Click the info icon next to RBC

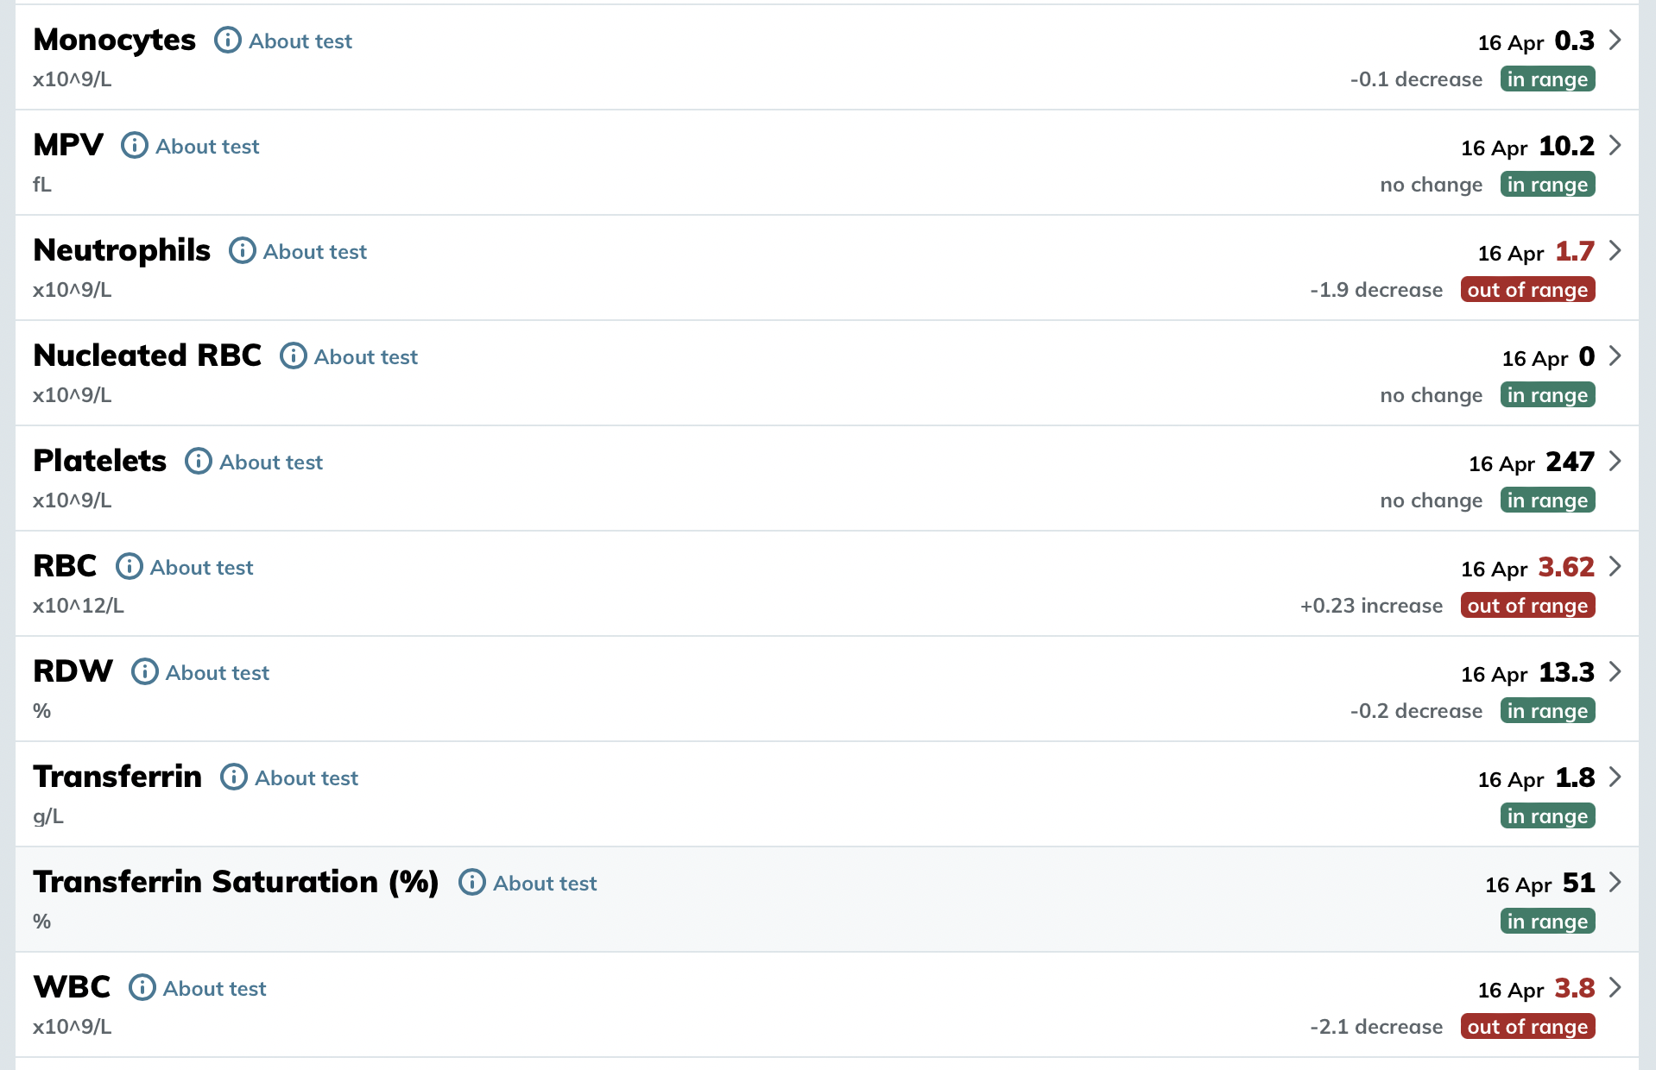[129, 567]
